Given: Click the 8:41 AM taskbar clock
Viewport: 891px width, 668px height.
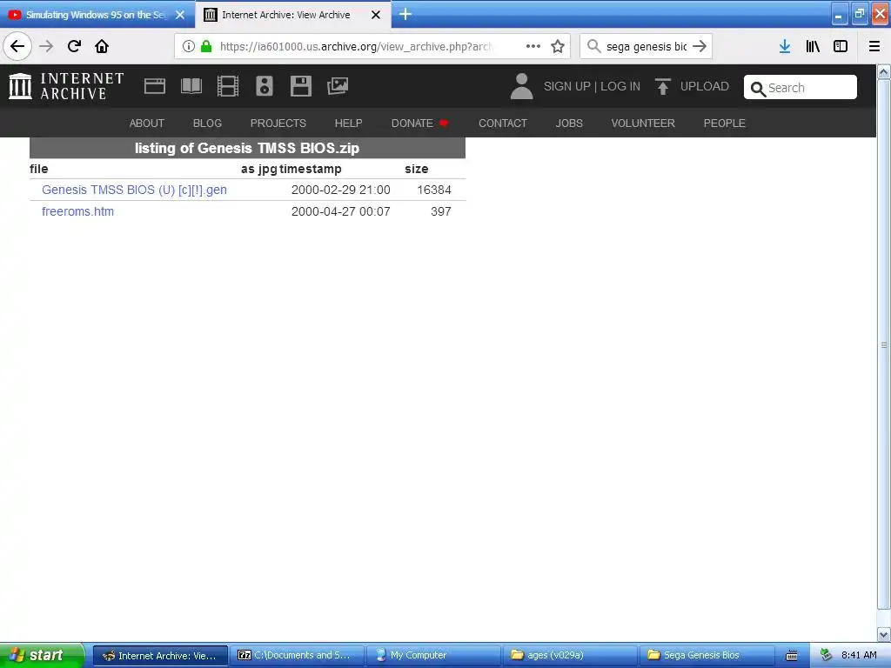Looking at the screenshot, I should 859,656.
